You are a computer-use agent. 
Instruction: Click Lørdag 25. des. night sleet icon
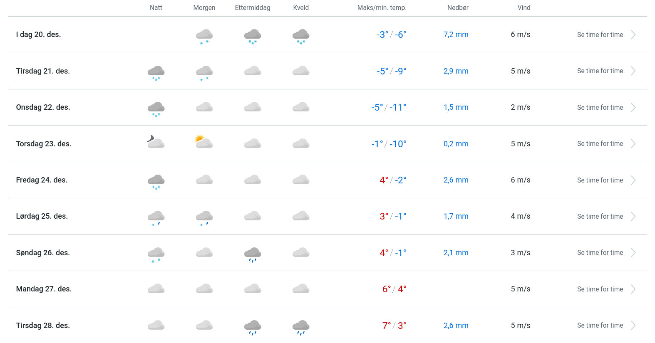click(x=156, y=218)
